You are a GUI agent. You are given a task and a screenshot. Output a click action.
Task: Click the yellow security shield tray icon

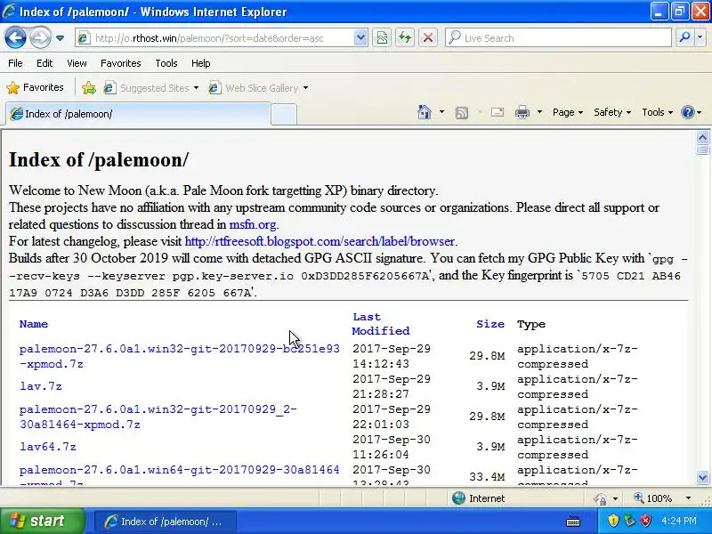[613, 521]
